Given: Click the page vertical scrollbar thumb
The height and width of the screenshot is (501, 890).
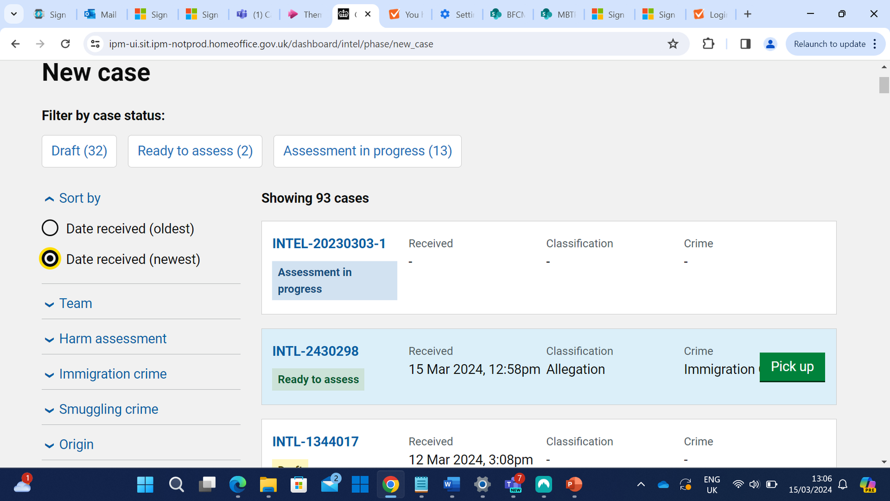Looking at the screenshot, I should (x=884, y=85).
